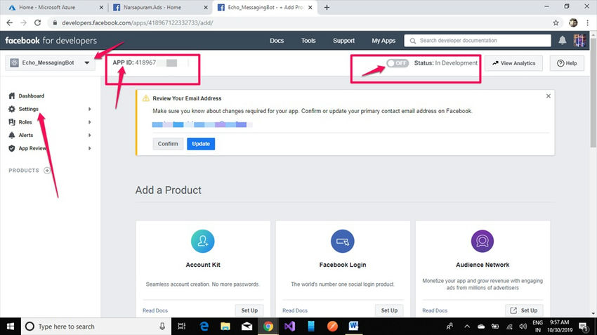Screen dimensions: 597x335
Task: Click the Audience Network product icon
Action: click(483, 241)
